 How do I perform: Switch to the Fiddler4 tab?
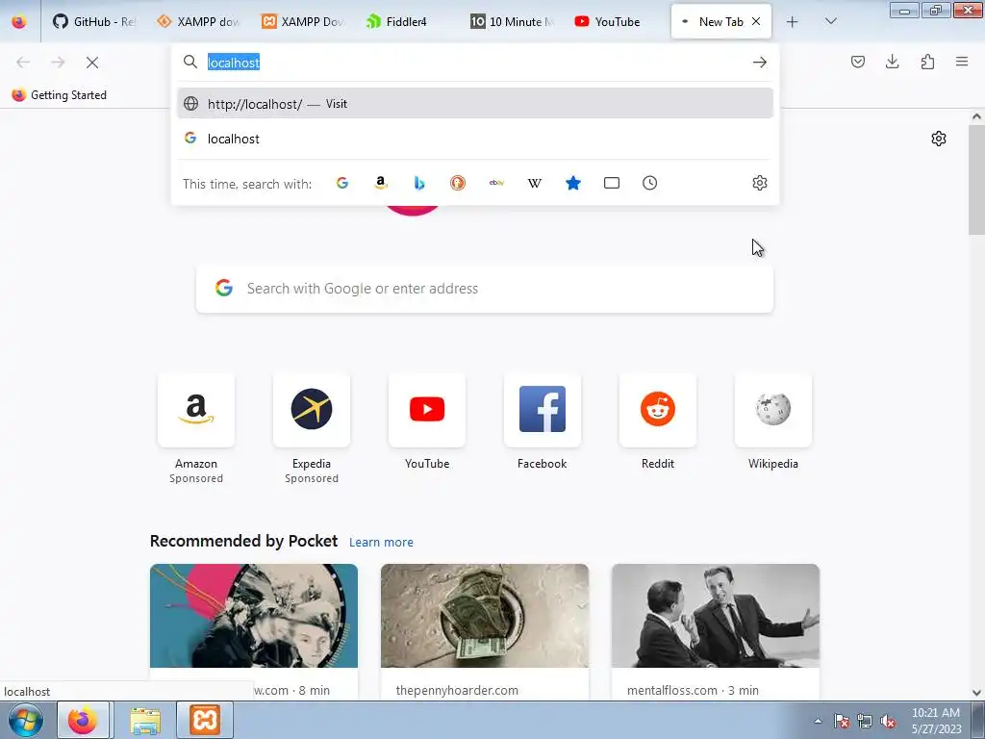coord(407,21)
